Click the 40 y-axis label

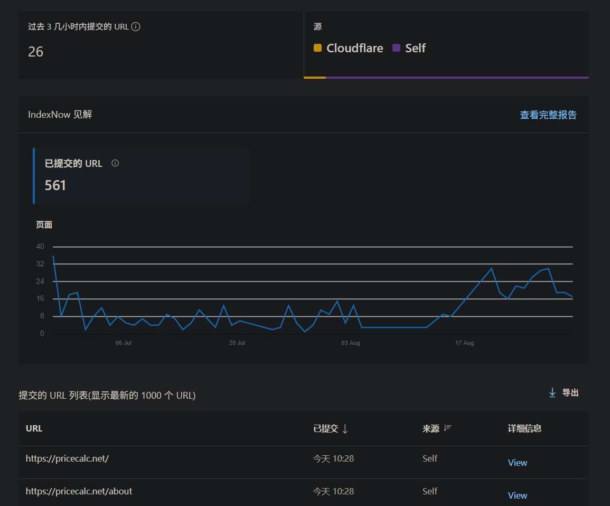click(x=40, y=247)
